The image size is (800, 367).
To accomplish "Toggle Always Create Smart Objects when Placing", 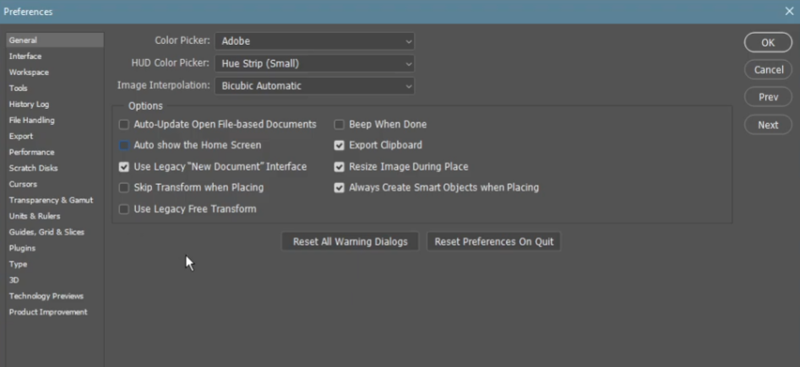I will coord(340,187).
